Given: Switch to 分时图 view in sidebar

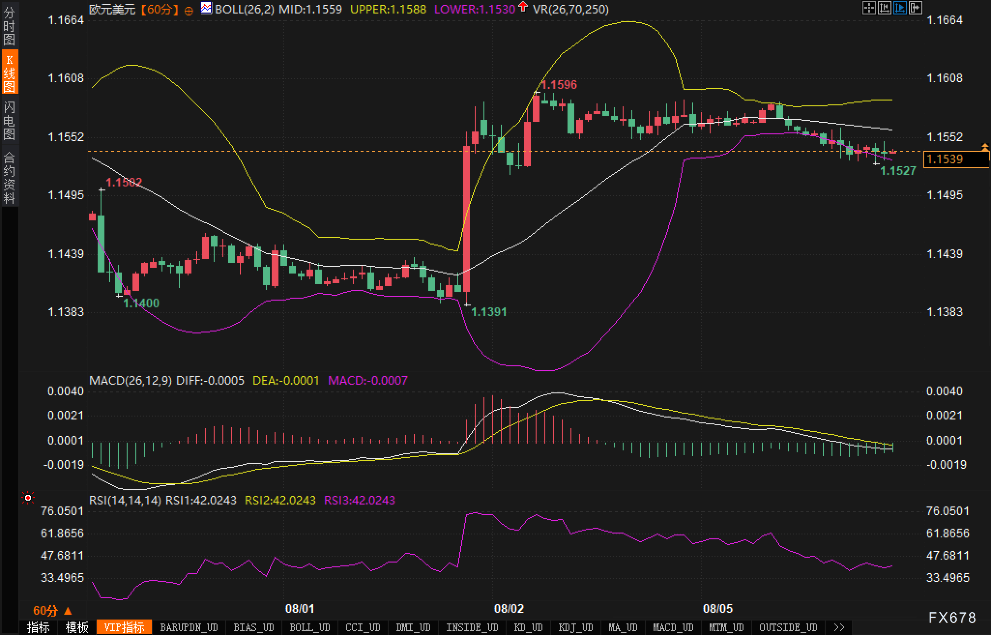Looking at the screenshot, I should click(x=9, y=26).
